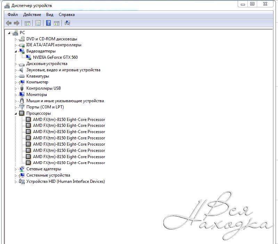This screenshot has height=244, width=278.
Task: Click the blue Help question-mark icon
Action: [x=48, y=23]
